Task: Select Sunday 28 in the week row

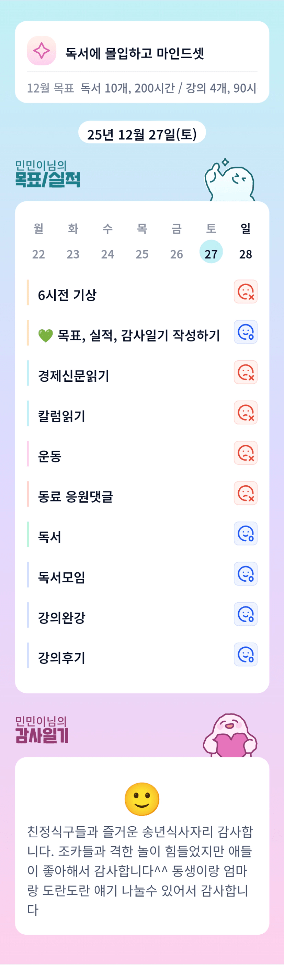Action: [x=246, y=254]
